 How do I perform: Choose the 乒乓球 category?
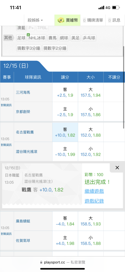pos(89,38)
